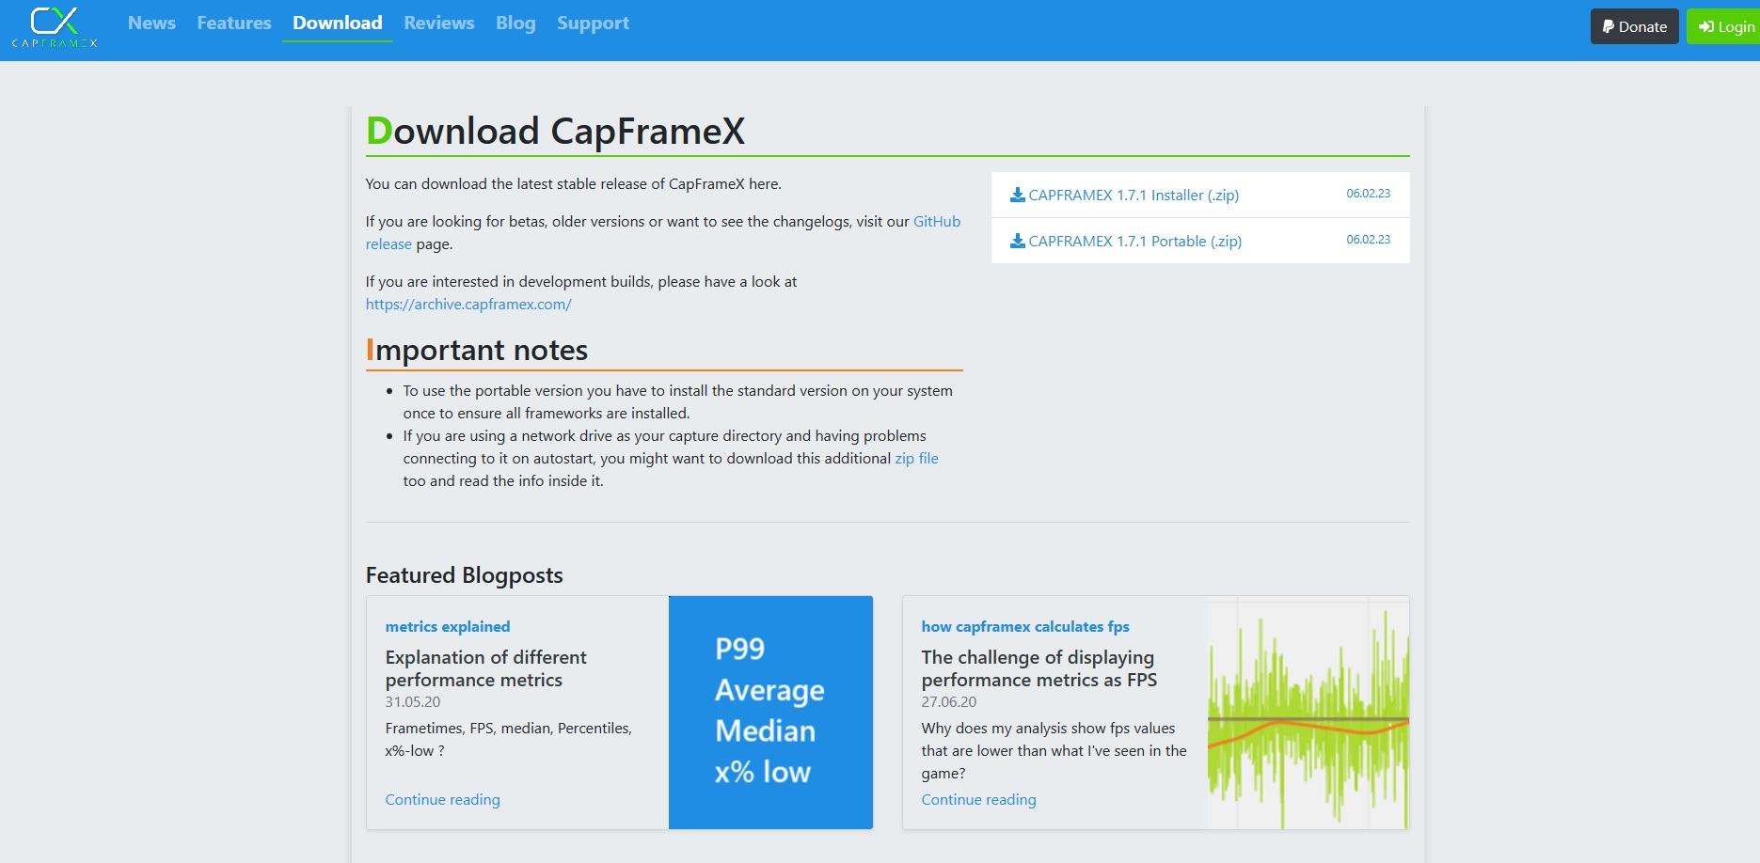This screenshot has width=1760, height=863.
Task: Click the note about the portable version
Action: (677, 401)
